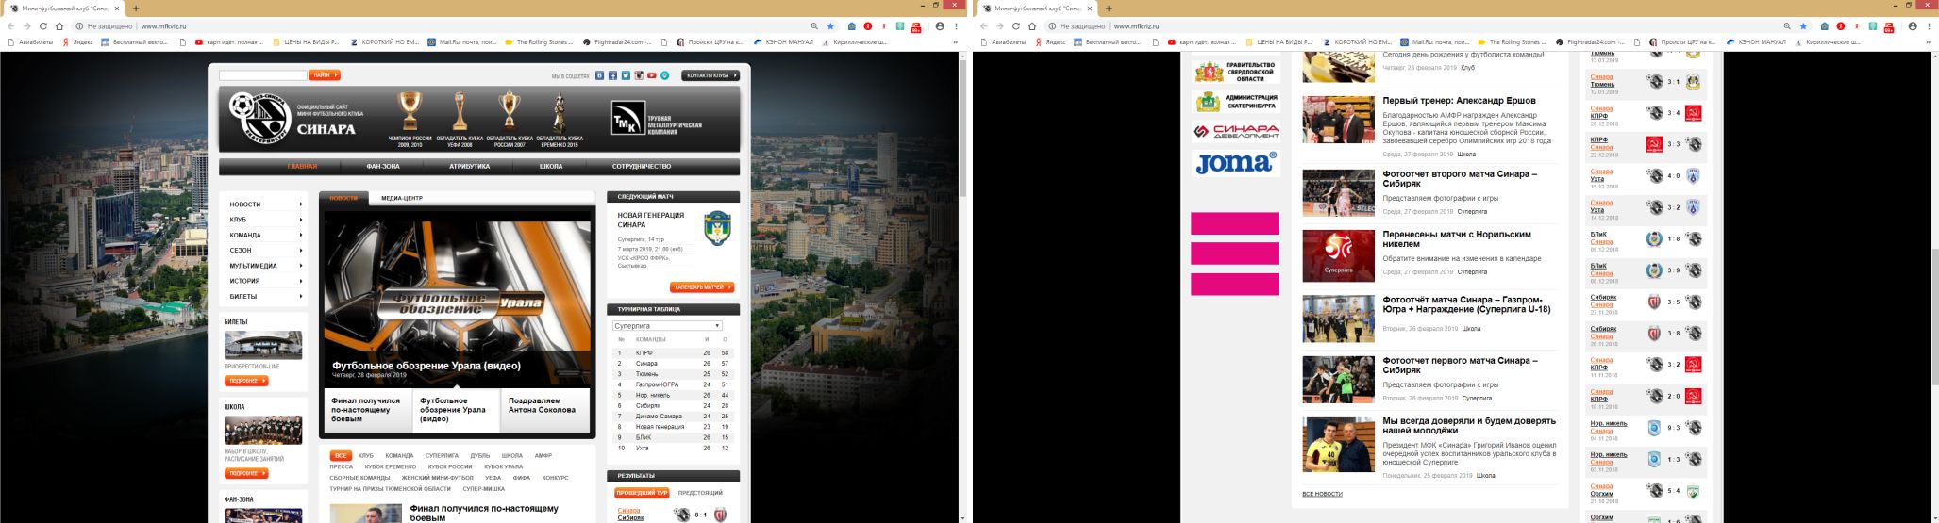Select the ПРЕДСТОЯЩИЙ results tab
The height and width of the screenshot is (523, 1939).
pos(700,493)
